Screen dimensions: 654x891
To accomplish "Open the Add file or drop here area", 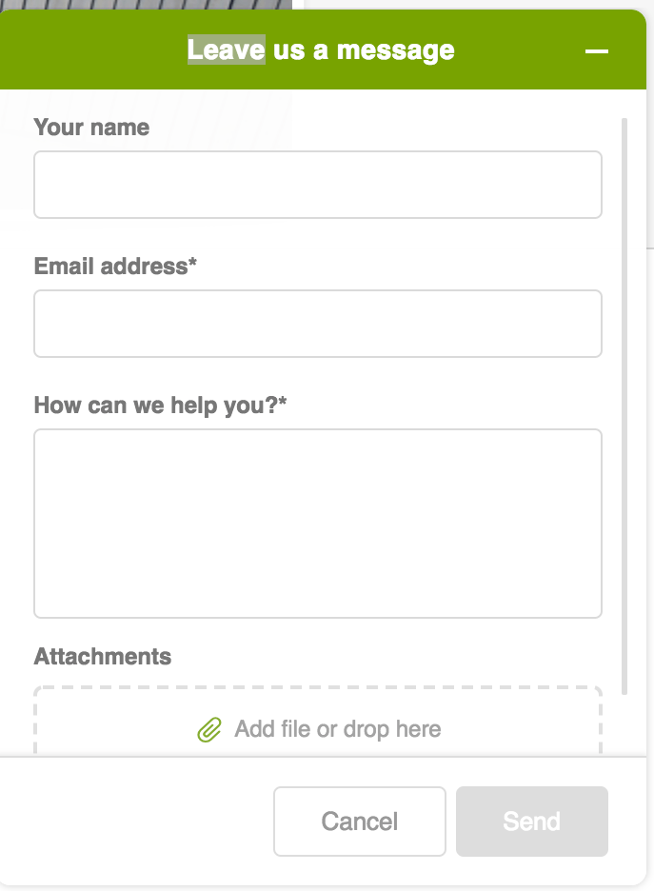I will click(318, 728).
